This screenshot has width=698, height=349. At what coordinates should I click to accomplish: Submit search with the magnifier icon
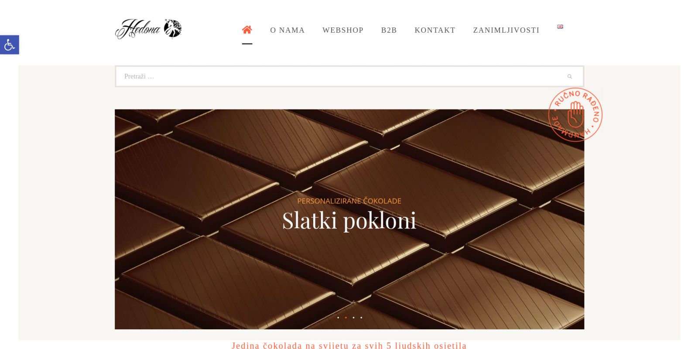[569, 76]
